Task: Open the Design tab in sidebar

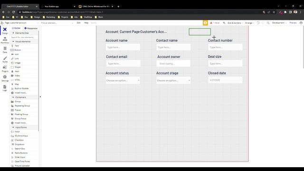Action: pos(5,30)
